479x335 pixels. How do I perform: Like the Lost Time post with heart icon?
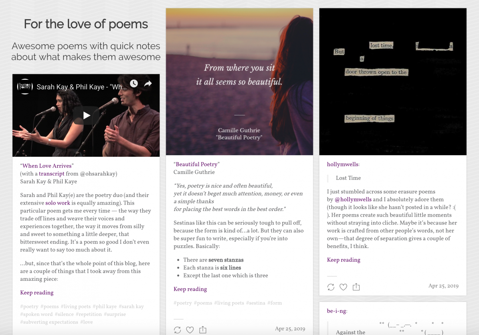point(343,287)
